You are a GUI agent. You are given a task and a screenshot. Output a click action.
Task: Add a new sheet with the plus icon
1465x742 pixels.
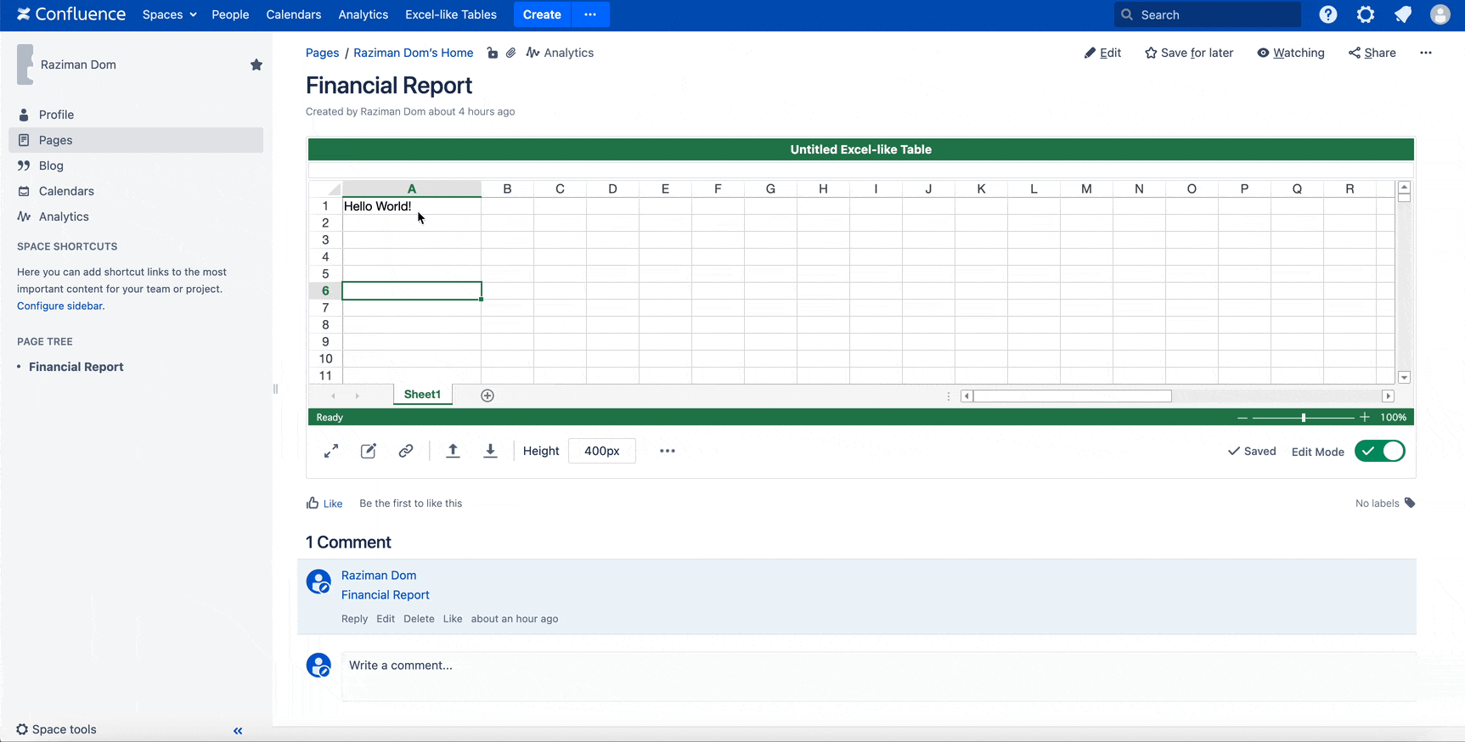[487, 396]
